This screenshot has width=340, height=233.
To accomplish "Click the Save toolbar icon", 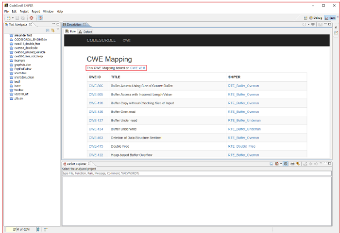I will click(17, 18).
